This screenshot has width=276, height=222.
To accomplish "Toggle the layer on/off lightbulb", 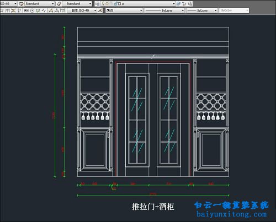I will [x=103, y=3].
